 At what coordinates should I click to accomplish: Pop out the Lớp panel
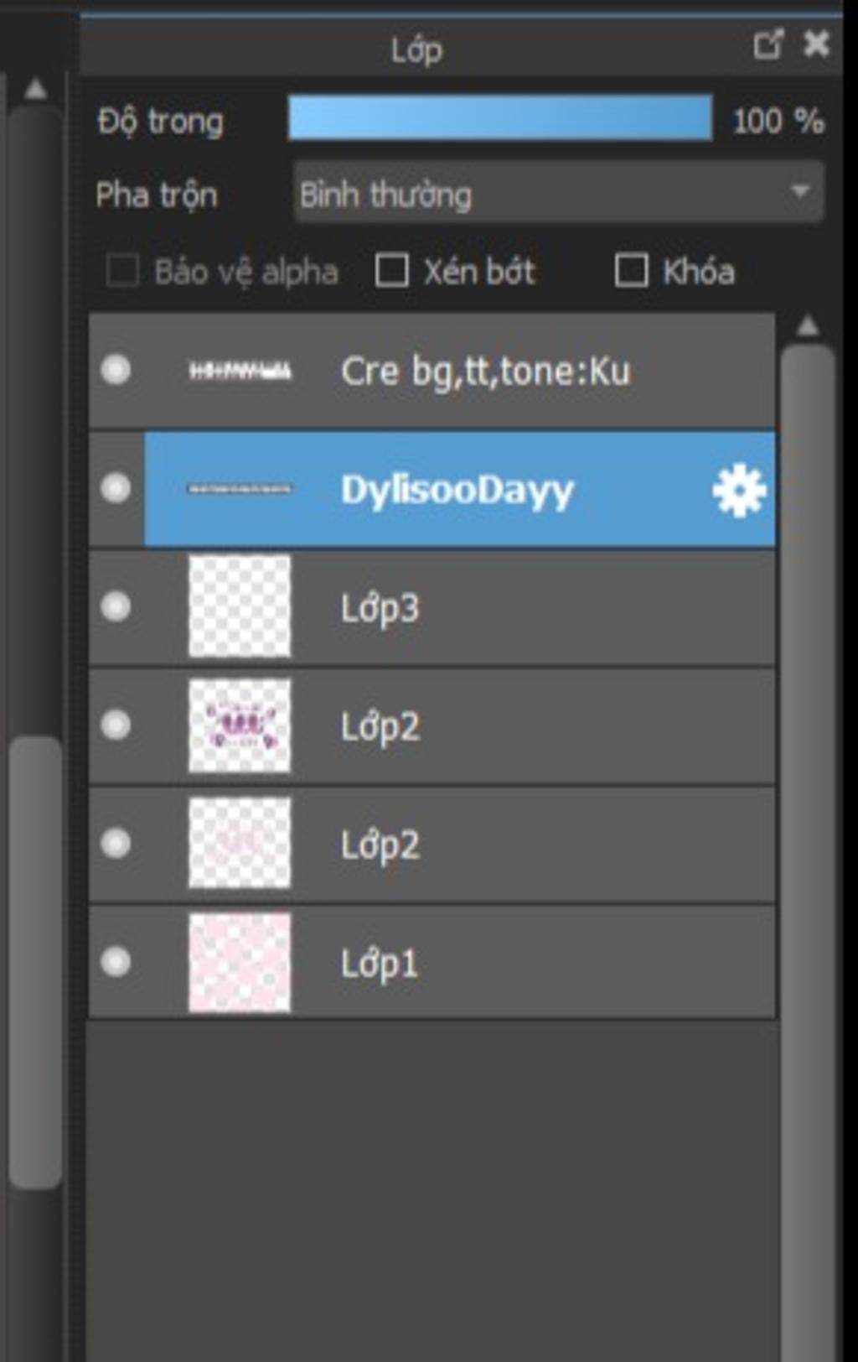tap(768, 44)
